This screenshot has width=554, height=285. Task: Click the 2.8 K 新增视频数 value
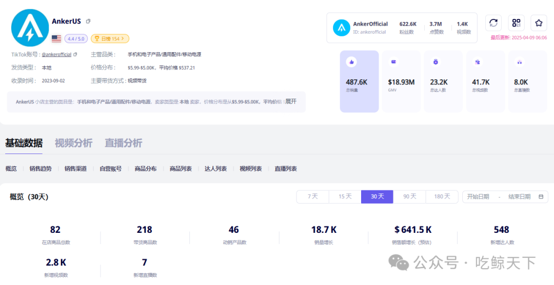click(x=56, y=262)
